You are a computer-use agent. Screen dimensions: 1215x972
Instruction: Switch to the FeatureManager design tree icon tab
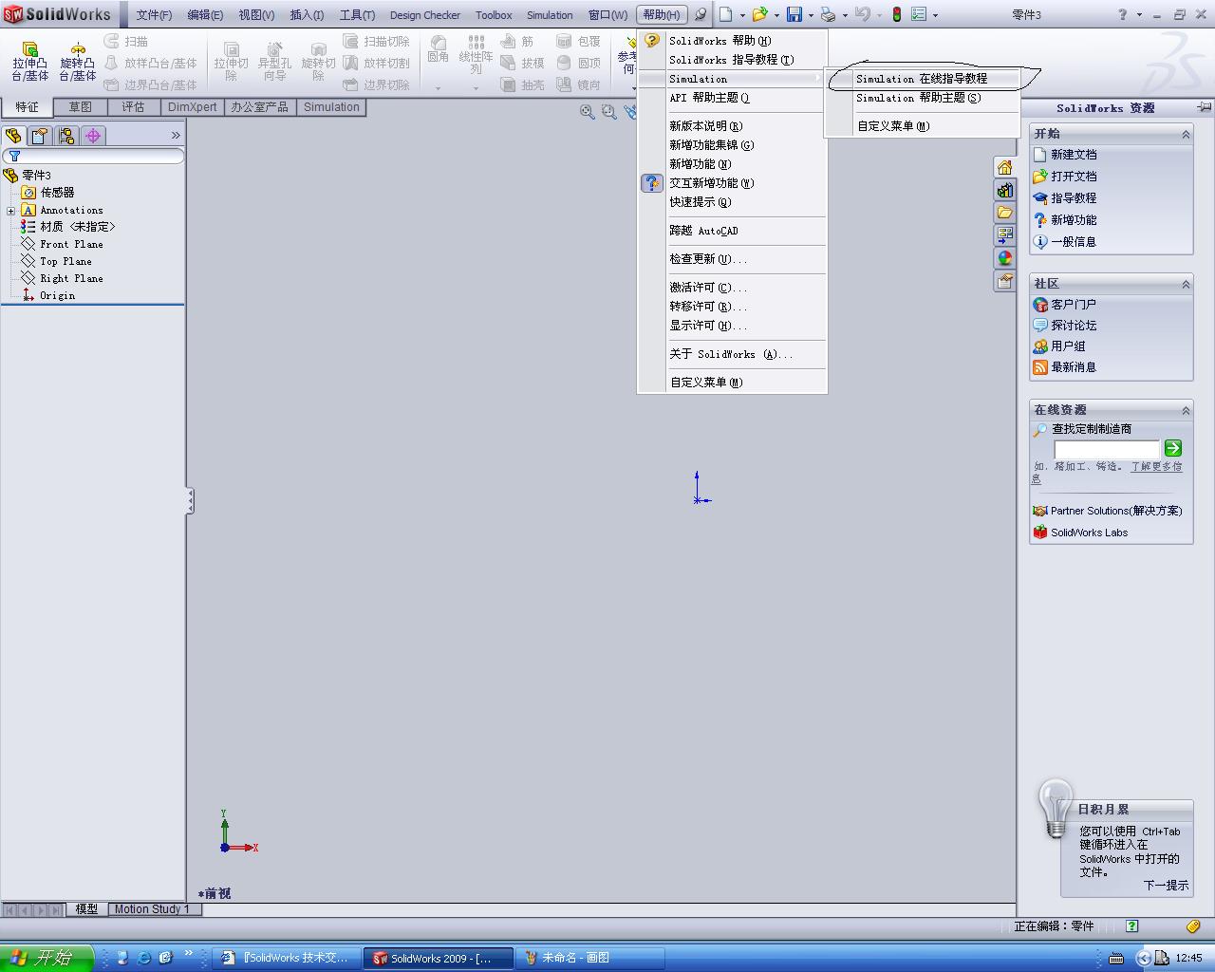pos(13,136)
